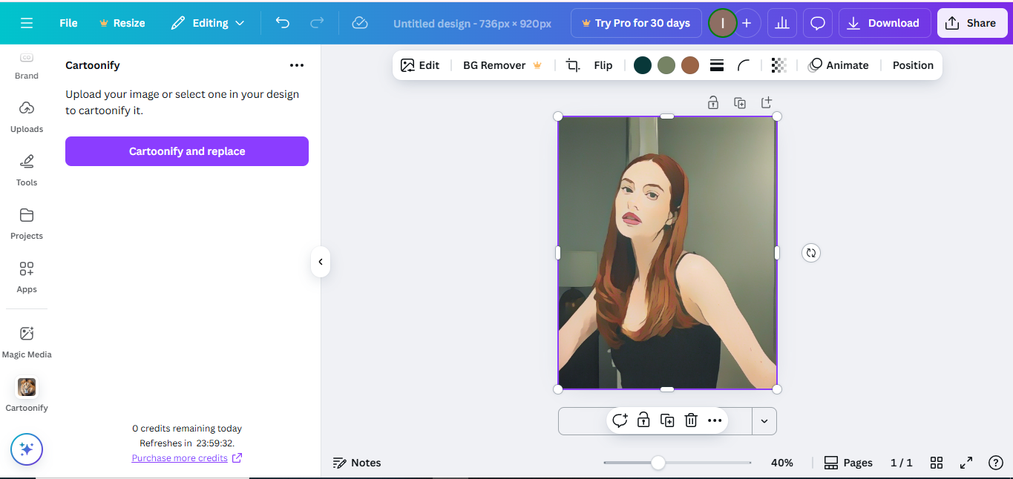Screen dimensions: 1013x479
Task: Open the Resize menu
Action: tap(122, 23)
